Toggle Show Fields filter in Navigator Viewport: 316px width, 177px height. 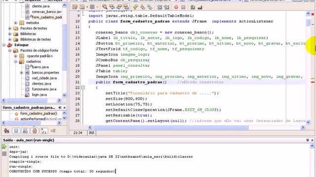[16, 131]
